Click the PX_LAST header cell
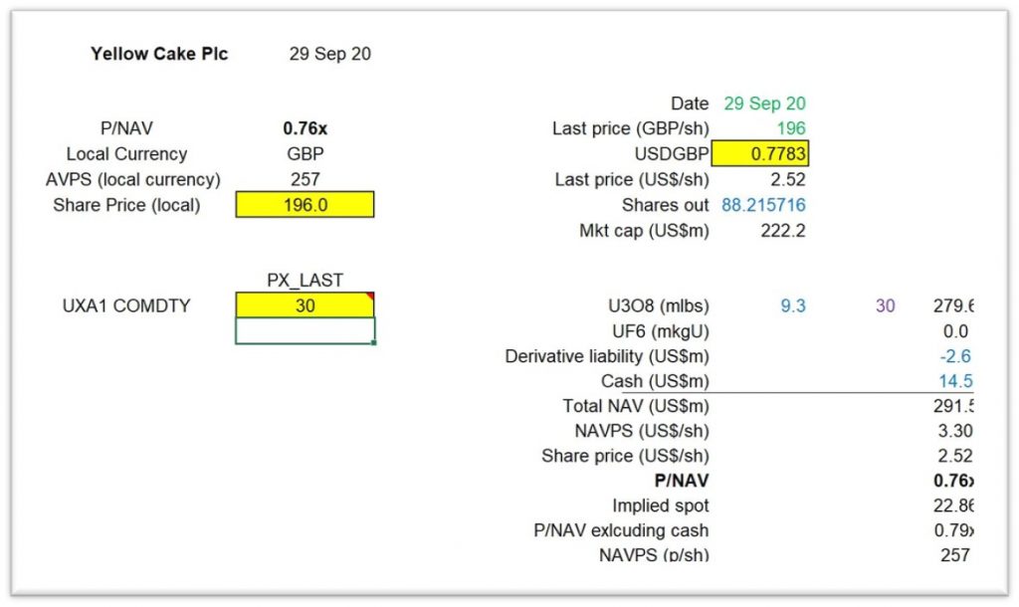 [x=305, y=280]
